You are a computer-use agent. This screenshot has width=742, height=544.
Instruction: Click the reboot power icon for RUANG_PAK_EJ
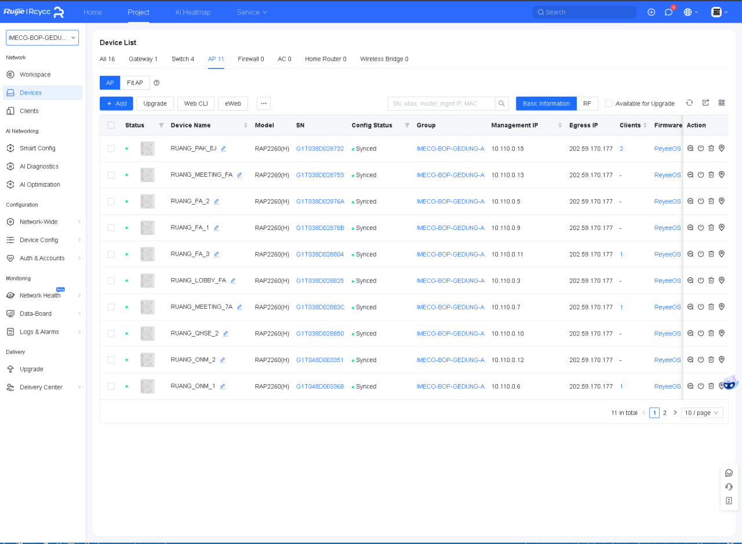[701, 148]
